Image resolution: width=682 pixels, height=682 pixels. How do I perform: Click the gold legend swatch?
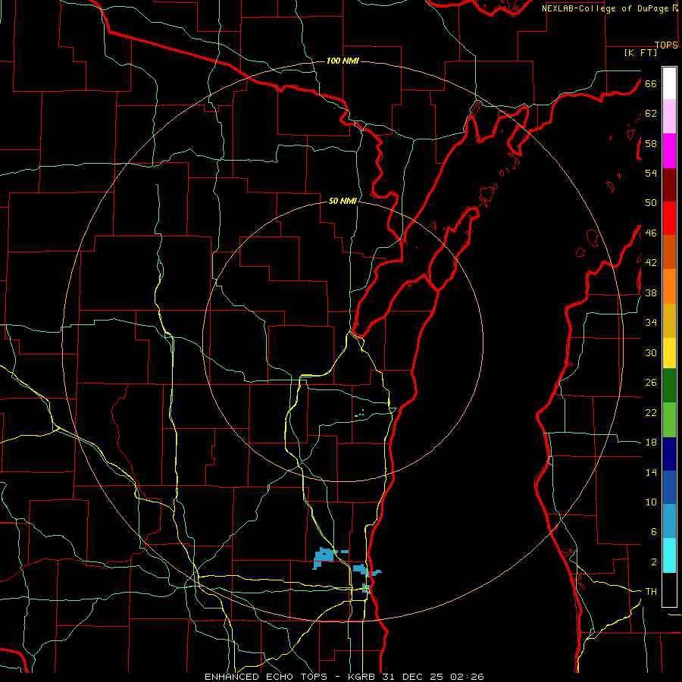[x=669, y=321]
